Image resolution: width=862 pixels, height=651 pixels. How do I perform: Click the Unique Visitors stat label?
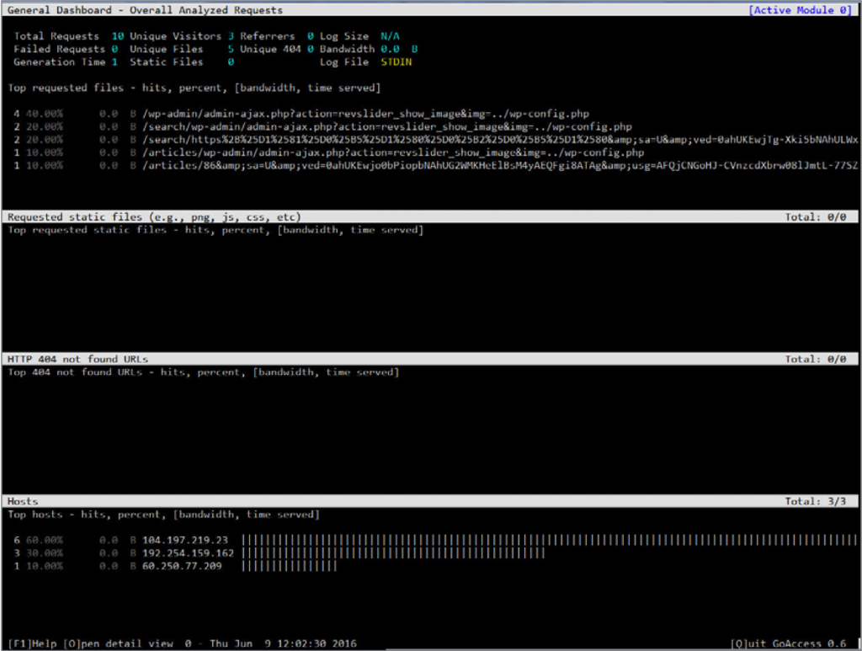(x=175, y=36)
